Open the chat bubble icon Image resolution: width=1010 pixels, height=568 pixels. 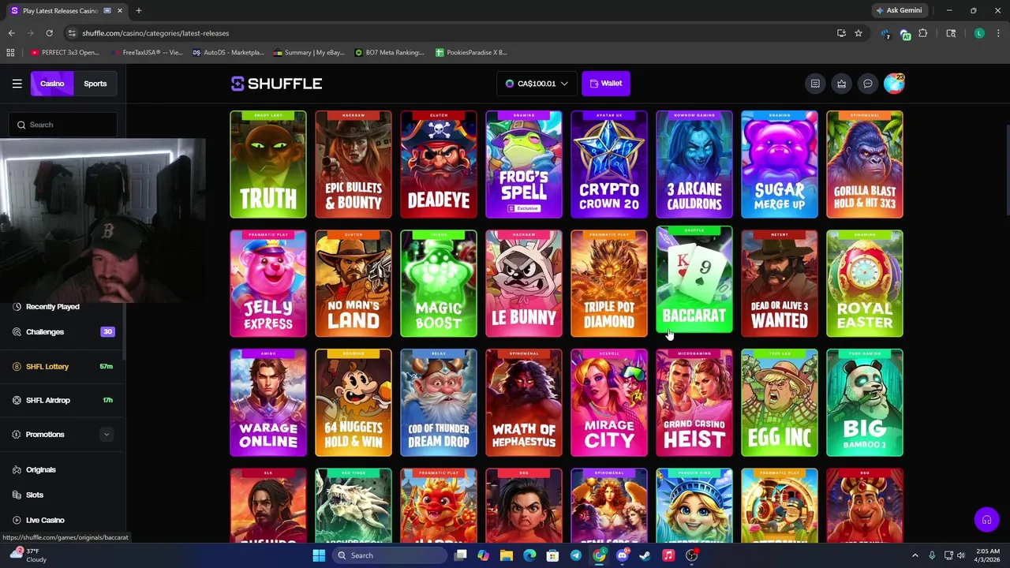[867, 84]
